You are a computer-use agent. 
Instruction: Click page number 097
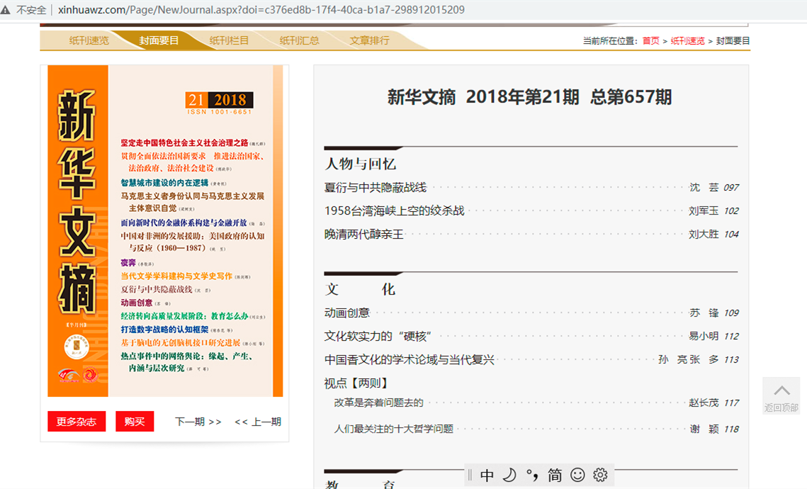coord(731,187)
